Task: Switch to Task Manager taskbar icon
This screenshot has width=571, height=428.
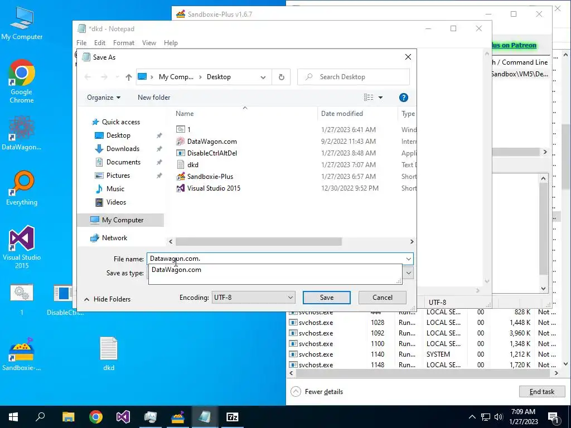Action: pos(151,417)
